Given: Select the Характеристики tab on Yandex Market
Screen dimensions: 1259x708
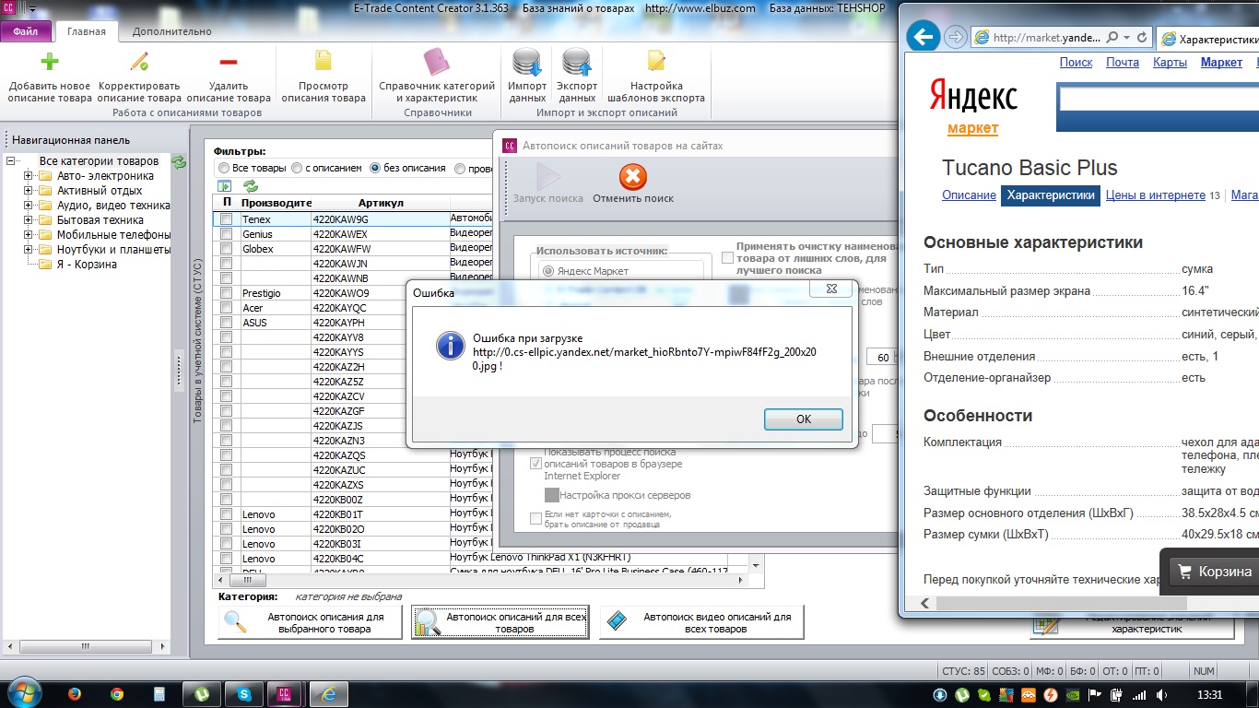Looking at the screenshot, I should point(1051,195).
